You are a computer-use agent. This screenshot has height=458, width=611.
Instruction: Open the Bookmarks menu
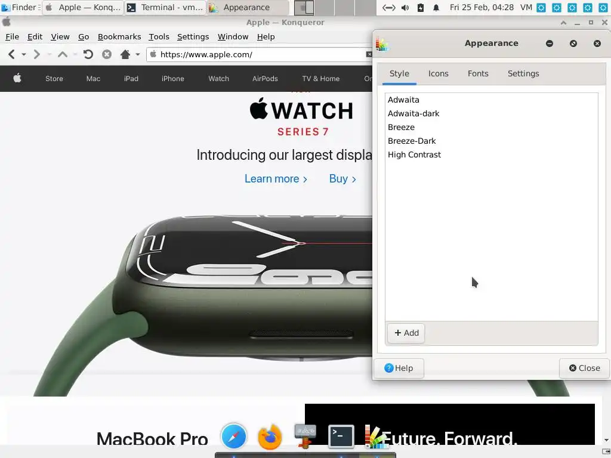click(119, 36)
